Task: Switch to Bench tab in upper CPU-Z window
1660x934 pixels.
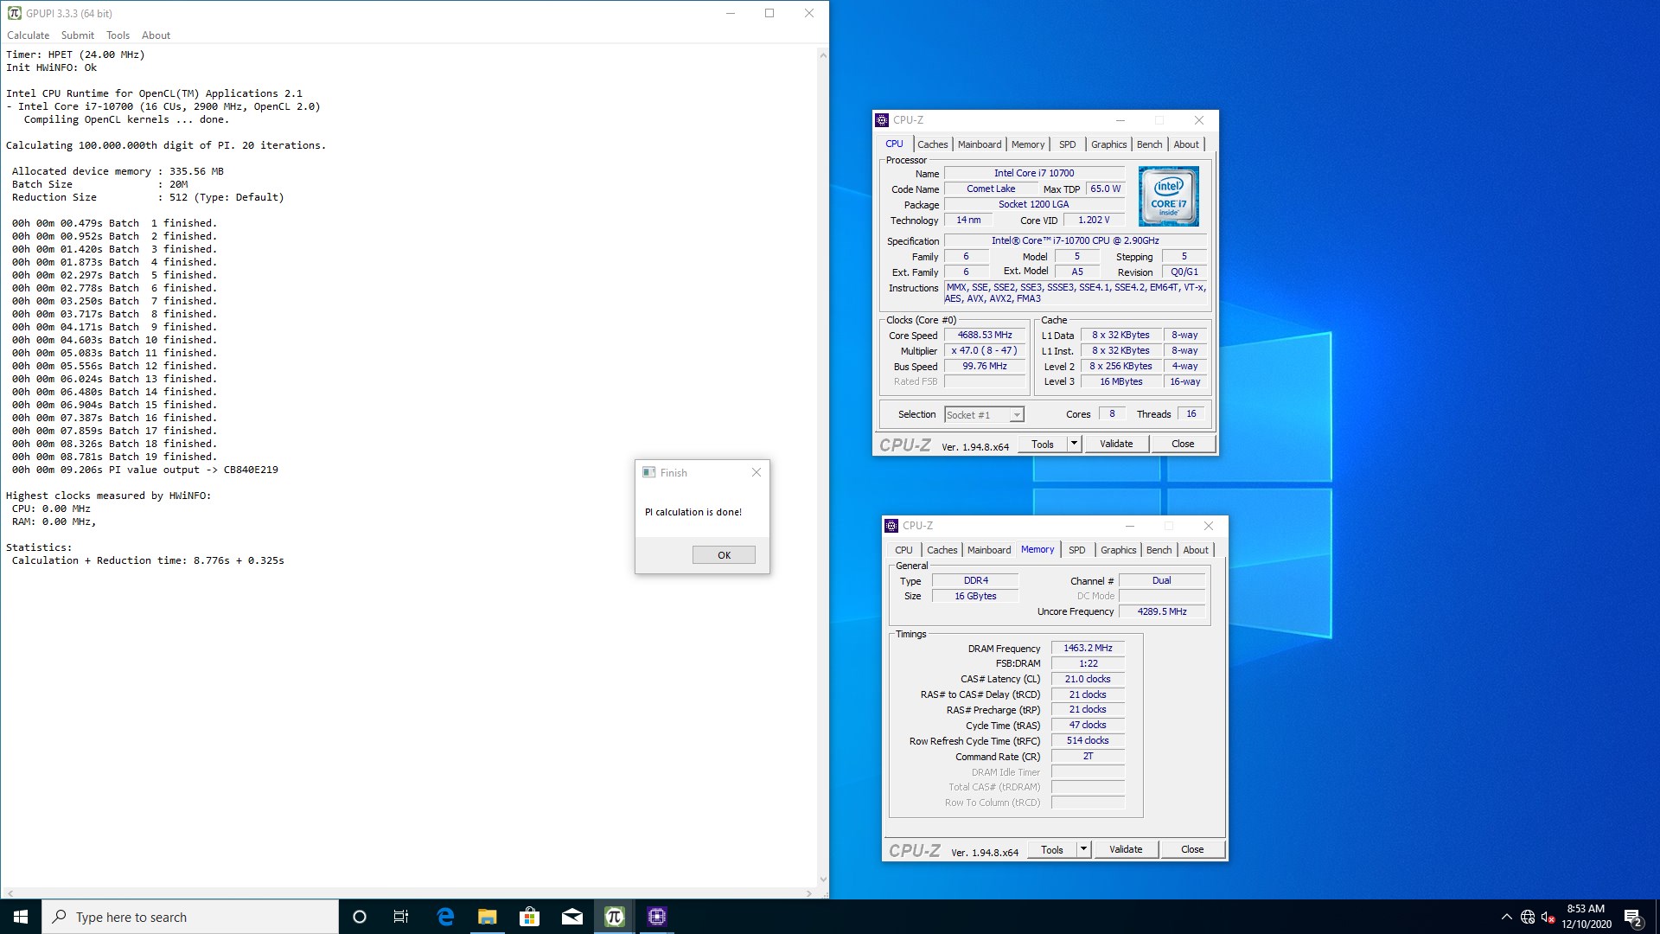Action: pos(1149,144)
